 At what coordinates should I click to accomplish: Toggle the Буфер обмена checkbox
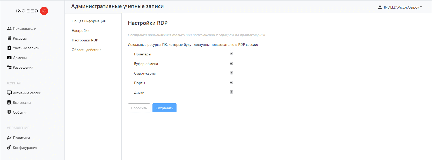click(231, 63)
